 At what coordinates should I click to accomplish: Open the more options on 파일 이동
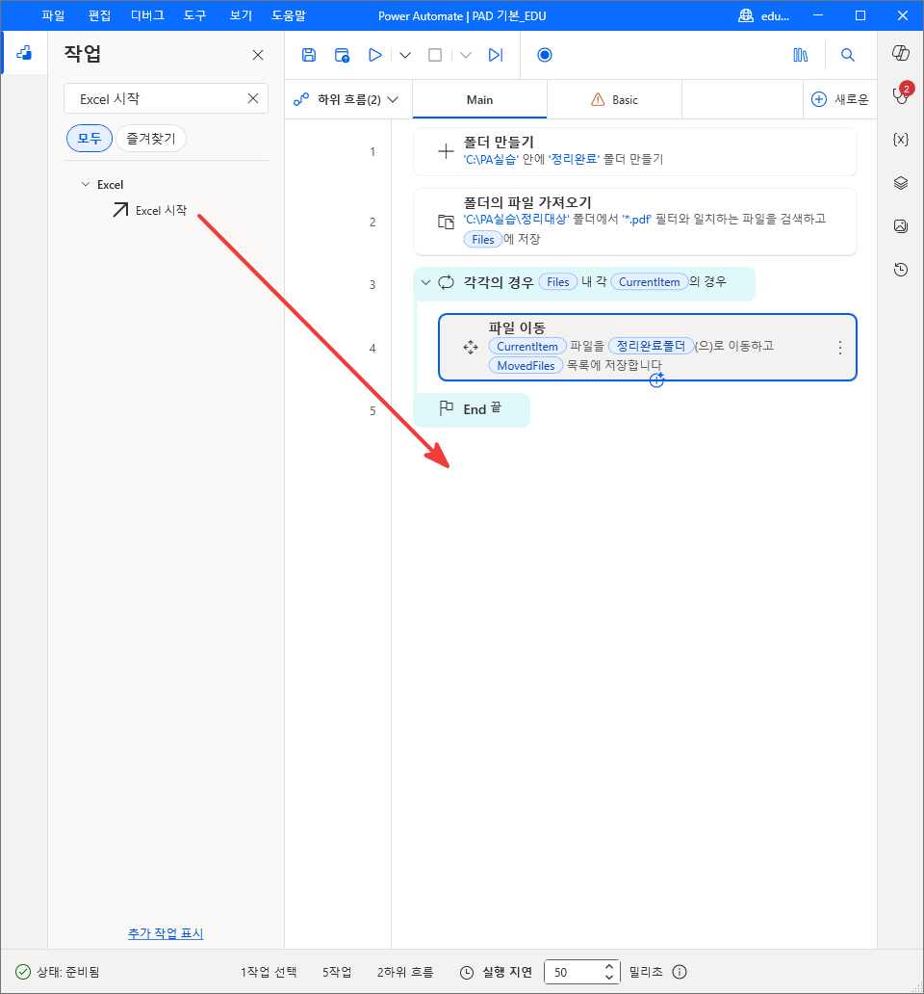(839, 348)
